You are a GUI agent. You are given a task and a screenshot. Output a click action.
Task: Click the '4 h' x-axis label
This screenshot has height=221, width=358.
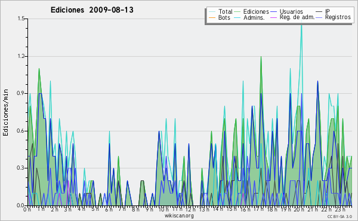[81, 209]
